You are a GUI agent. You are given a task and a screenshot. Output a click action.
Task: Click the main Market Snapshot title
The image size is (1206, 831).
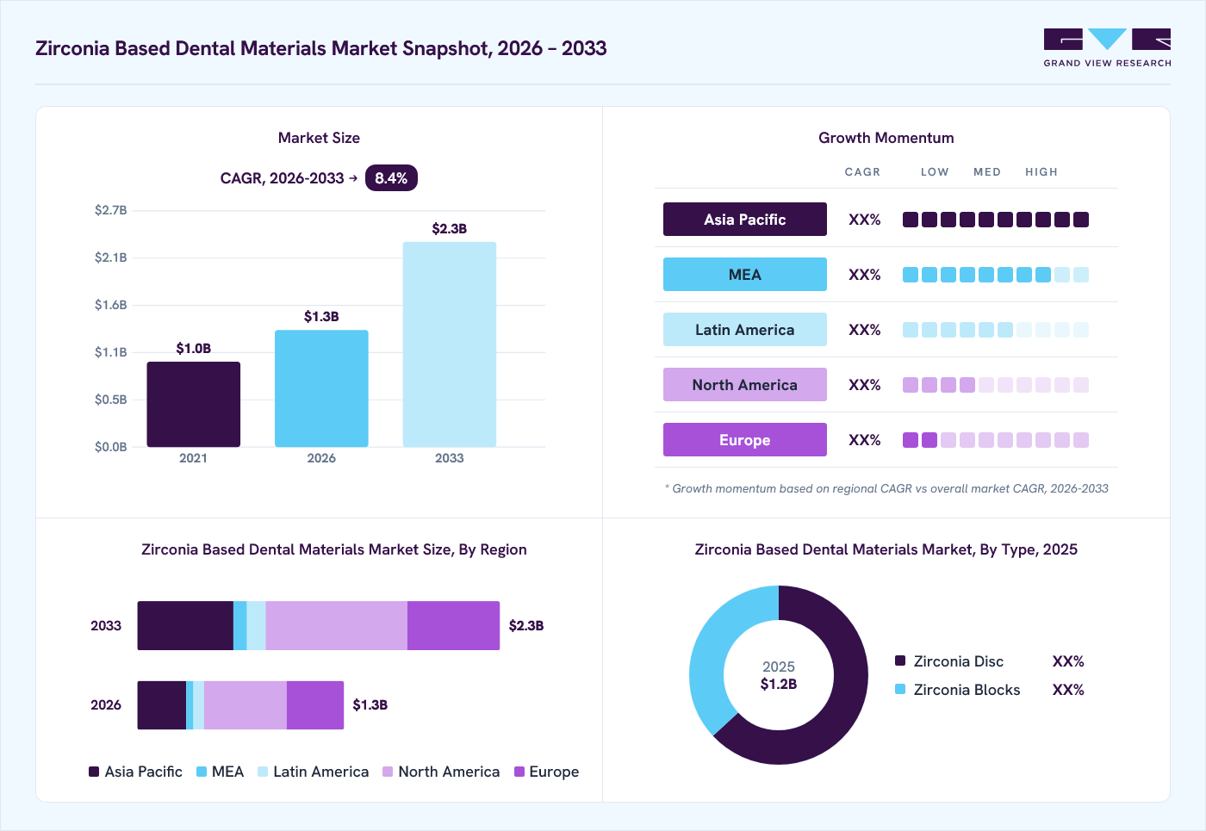point(321,48)
